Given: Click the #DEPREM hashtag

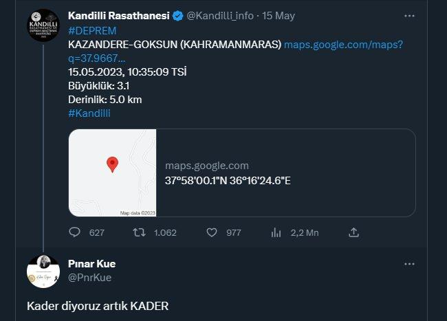Looking at the screenshot, I should 92,31.
